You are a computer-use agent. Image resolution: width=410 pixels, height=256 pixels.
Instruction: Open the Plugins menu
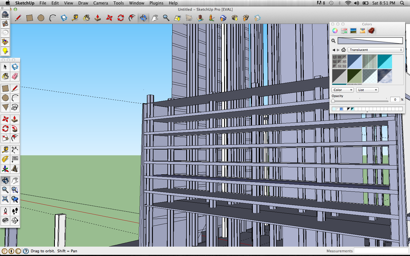point(156,3)
